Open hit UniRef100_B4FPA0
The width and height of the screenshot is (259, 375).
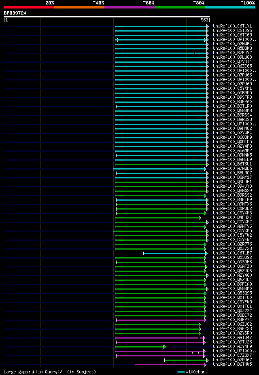(232, 102)
